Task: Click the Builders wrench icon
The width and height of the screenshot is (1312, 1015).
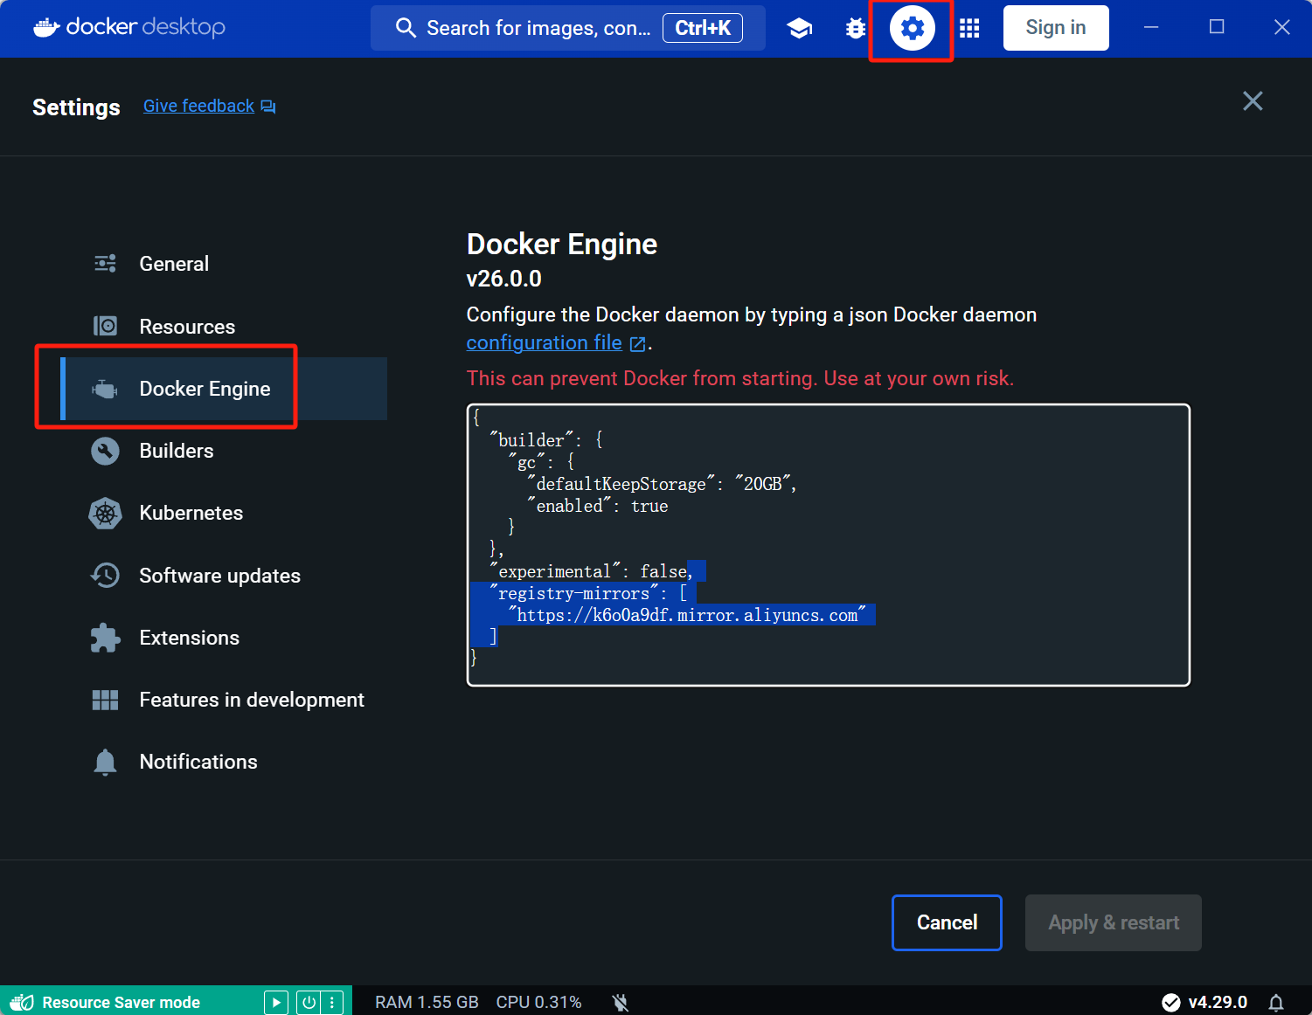Action: 105,451
